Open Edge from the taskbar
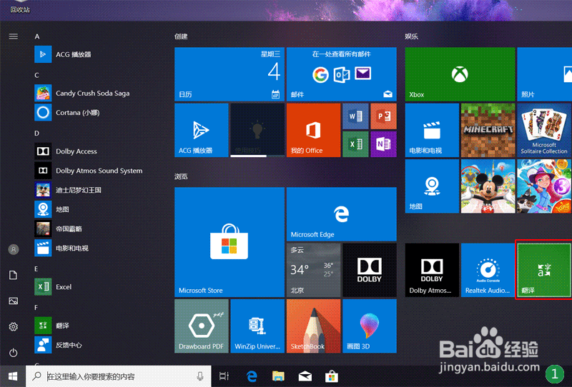This screenshot has width=572, height=387. pos(252,376)
